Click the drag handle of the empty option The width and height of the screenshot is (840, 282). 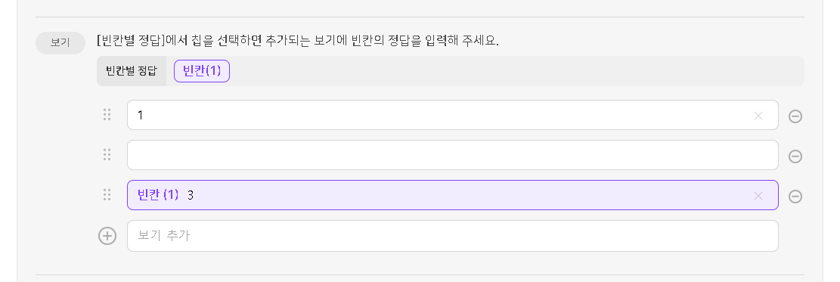click(107, 155)
